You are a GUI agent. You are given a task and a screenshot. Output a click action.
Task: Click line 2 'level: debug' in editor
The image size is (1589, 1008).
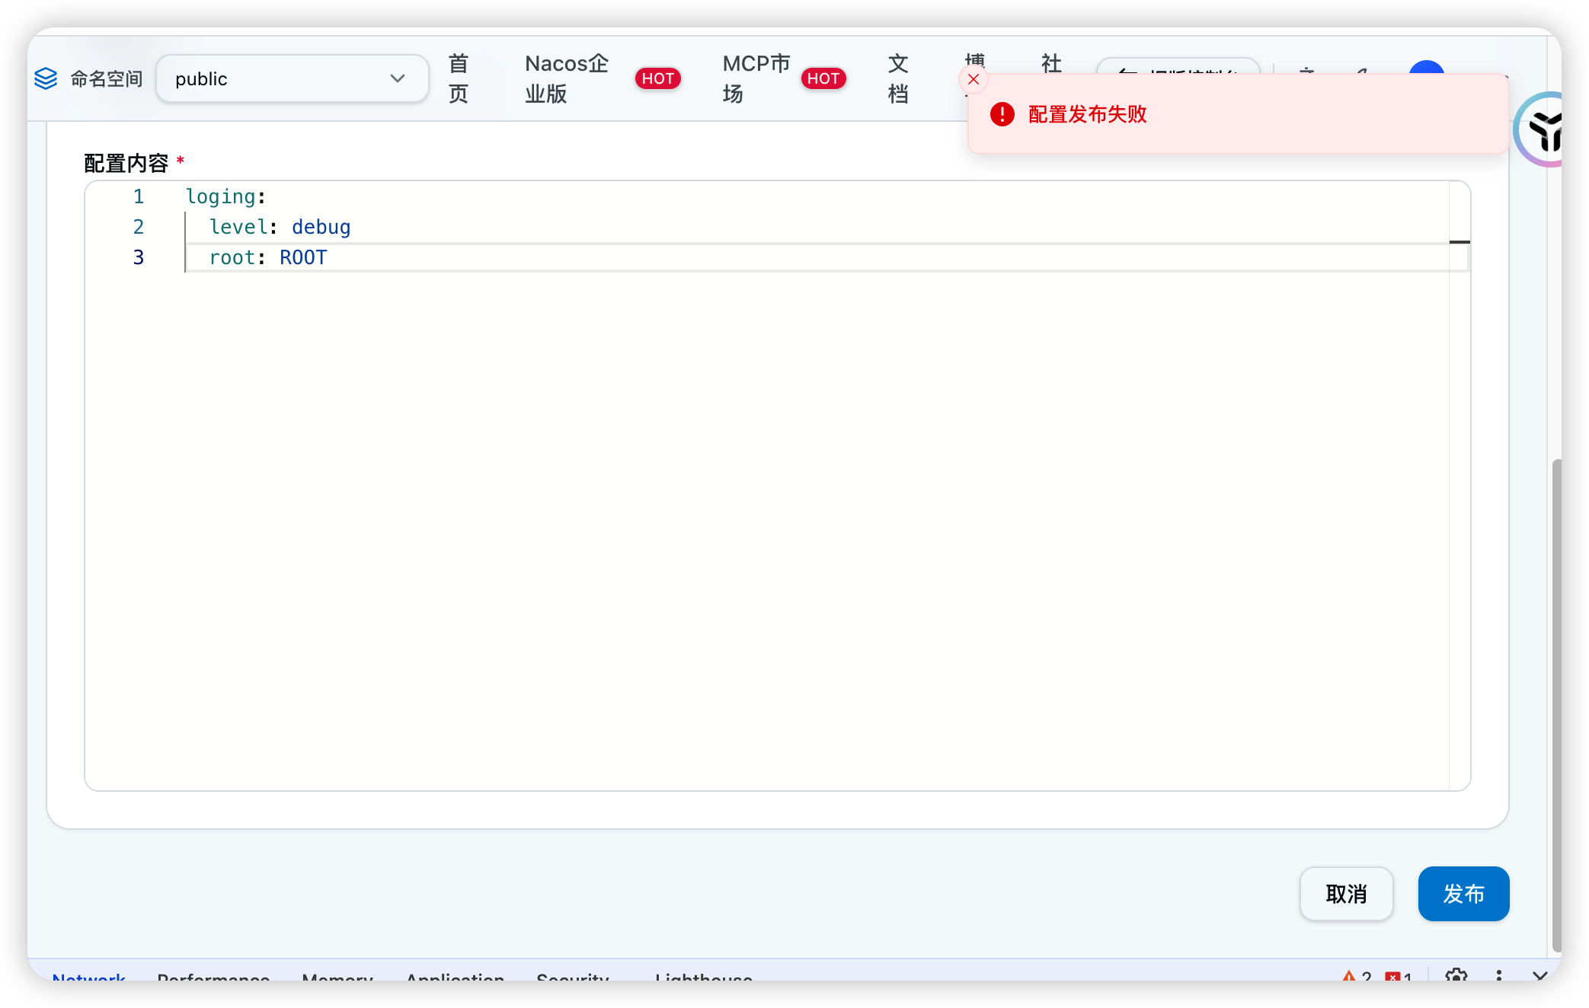[280, 227]
